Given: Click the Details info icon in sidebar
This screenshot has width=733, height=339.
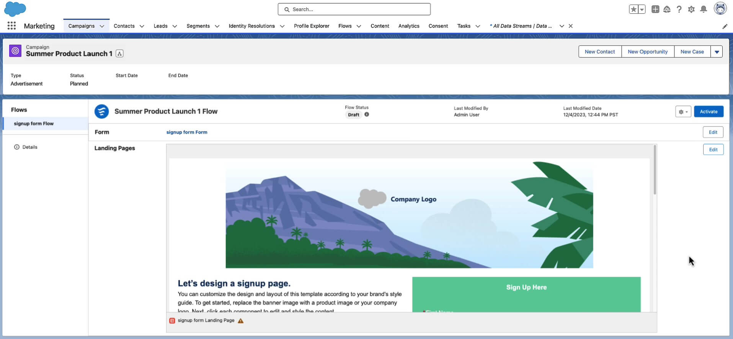Looking at the screenshot, I should [x=17, y=147].
